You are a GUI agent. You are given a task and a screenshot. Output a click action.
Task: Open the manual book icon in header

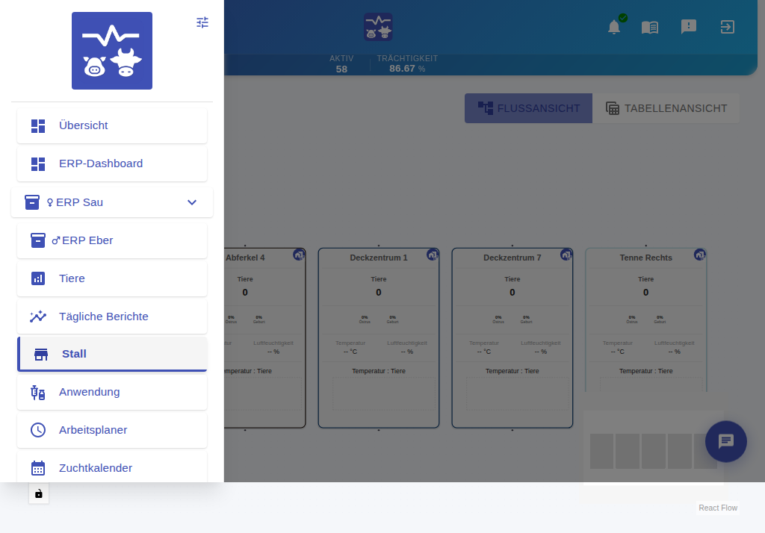tap(650, 28)
